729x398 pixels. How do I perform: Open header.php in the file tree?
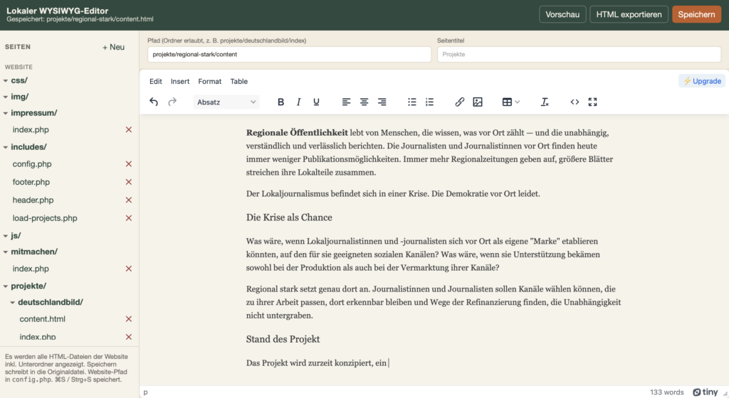point(33,200)
